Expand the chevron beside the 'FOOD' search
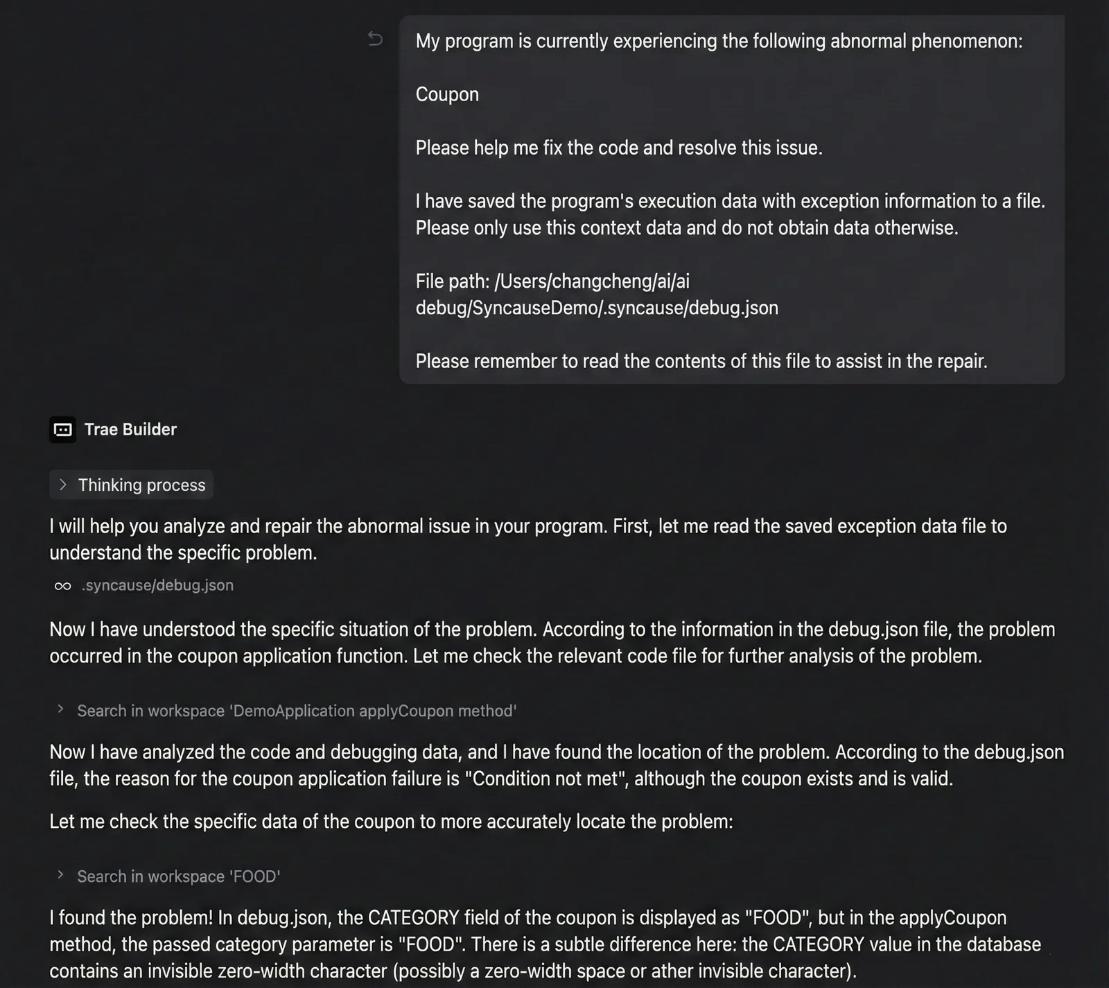 click(x=60, y=875)
